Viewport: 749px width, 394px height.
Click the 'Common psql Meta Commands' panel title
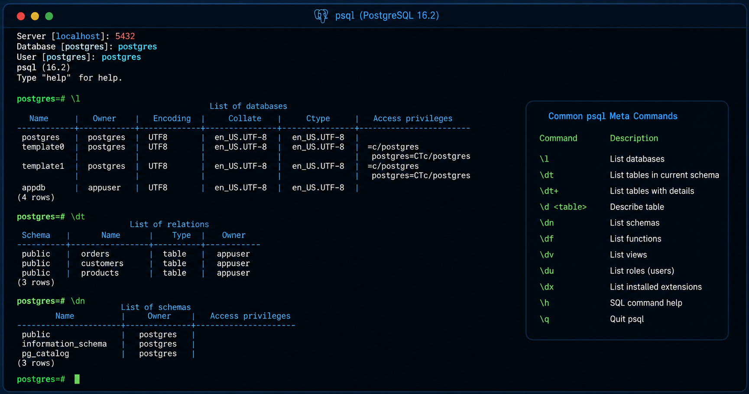pos(613,116)
